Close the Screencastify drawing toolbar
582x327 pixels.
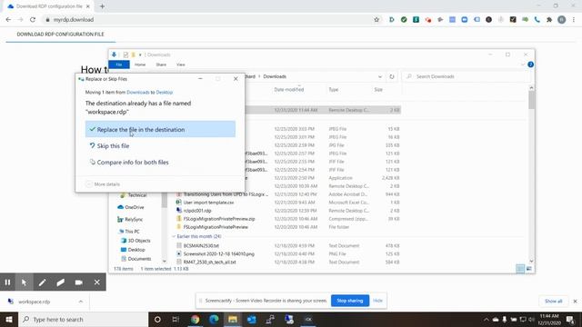click(x=97, y=282)
